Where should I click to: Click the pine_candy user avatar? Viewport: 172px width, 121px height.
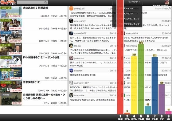point(71,21)
